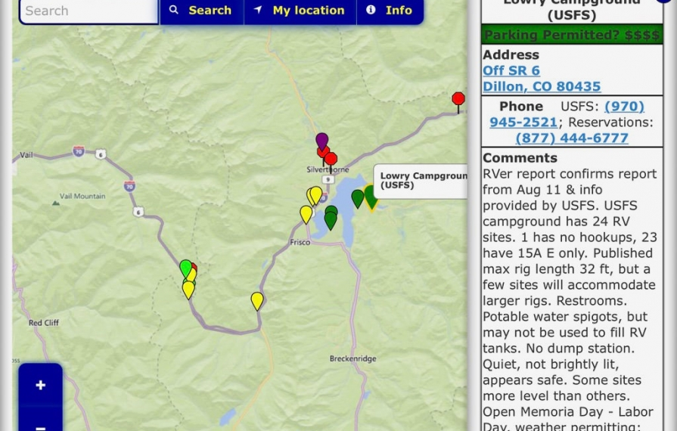Click the highlighted Lowry Campground pin
The image size is (677, 431).
(371, 196)
